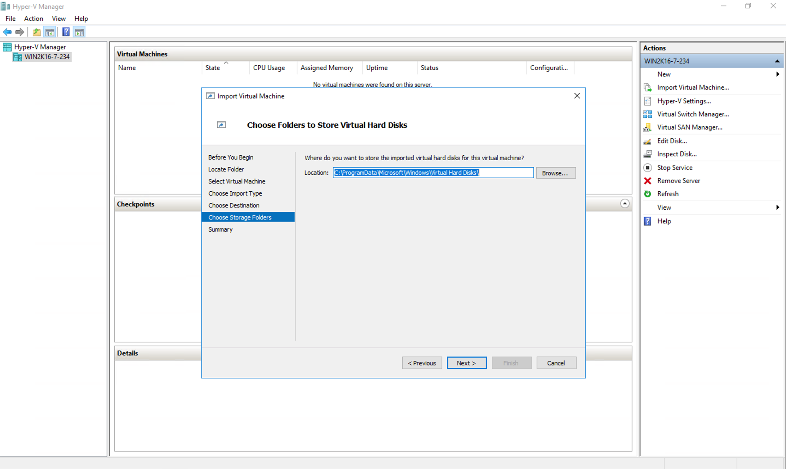786x469 pixels.
Task: Go to the Summary step
Action: (x=220, y=229)
